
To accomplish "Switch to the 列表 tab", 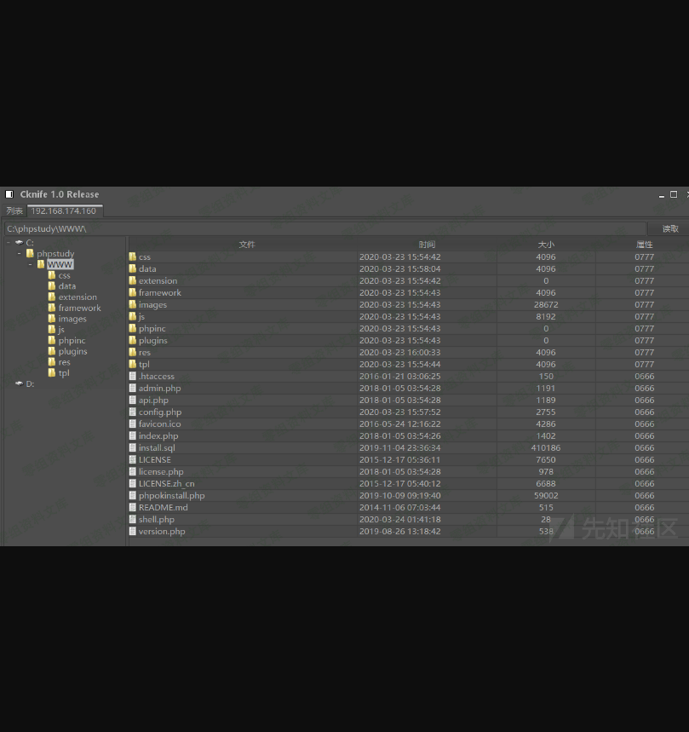I will pyautogui.click(x=14, y=210).
